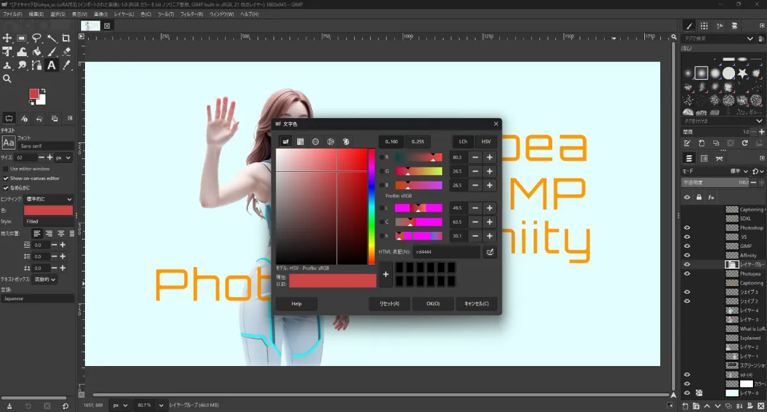Enable the Use editor window checkbox
Viewport: 767px width, 412px height.
pos(5,167)
